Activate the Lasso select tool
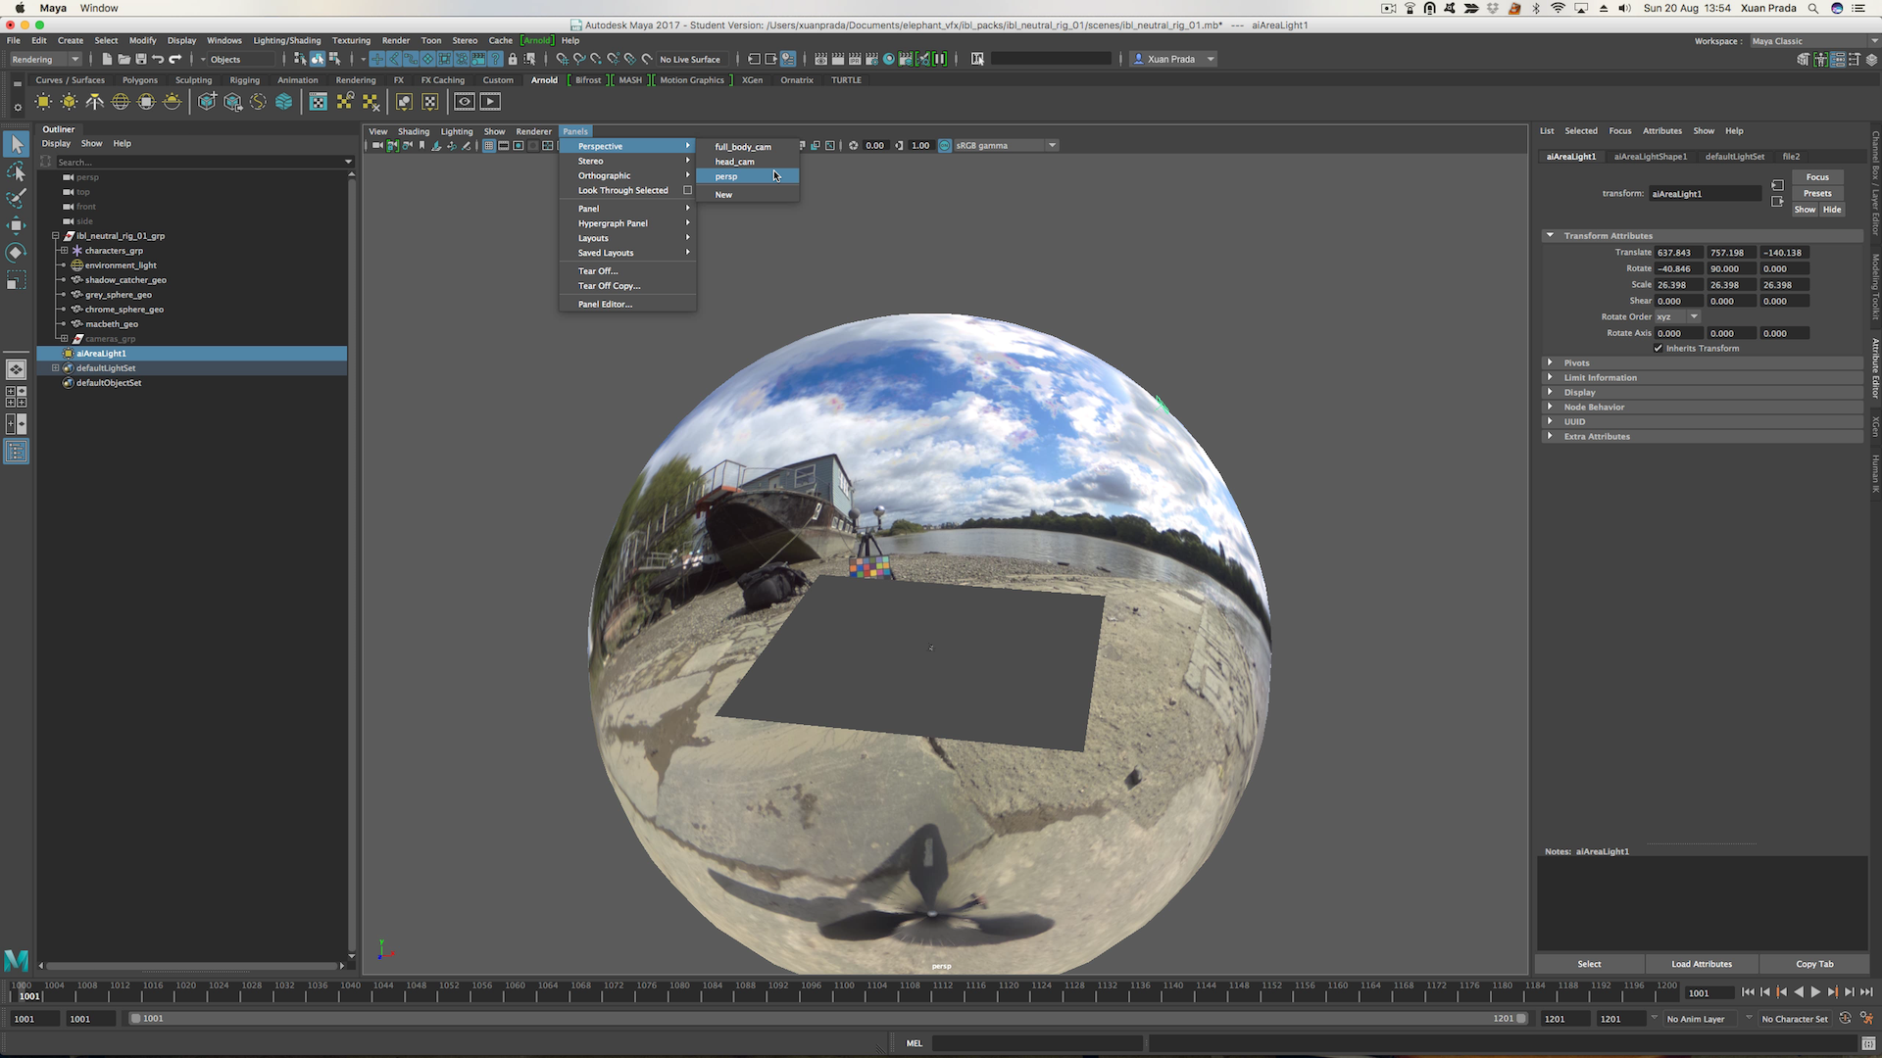Screen dimensions: 1882x1058 point(17,172)
